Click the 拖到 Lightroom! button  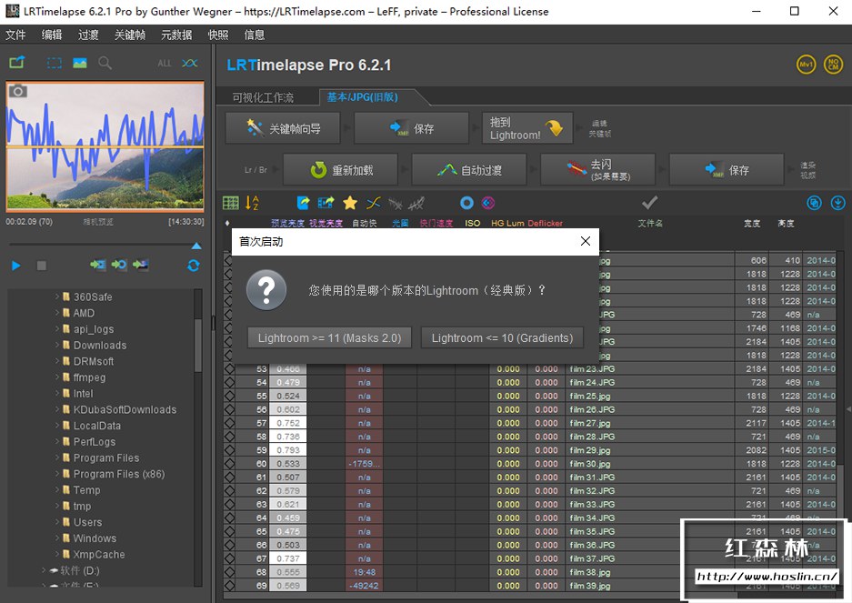527,128
